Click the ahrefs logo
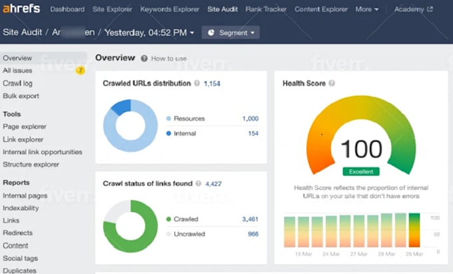 point(21,9)
